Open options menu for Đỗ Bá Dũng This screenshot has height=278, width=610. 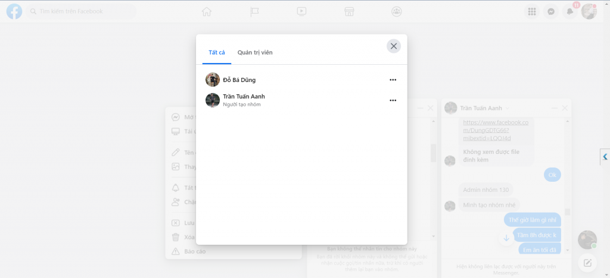tap(393, 80)
